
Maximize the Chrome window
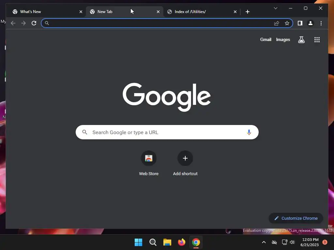(x=305, y=8)
